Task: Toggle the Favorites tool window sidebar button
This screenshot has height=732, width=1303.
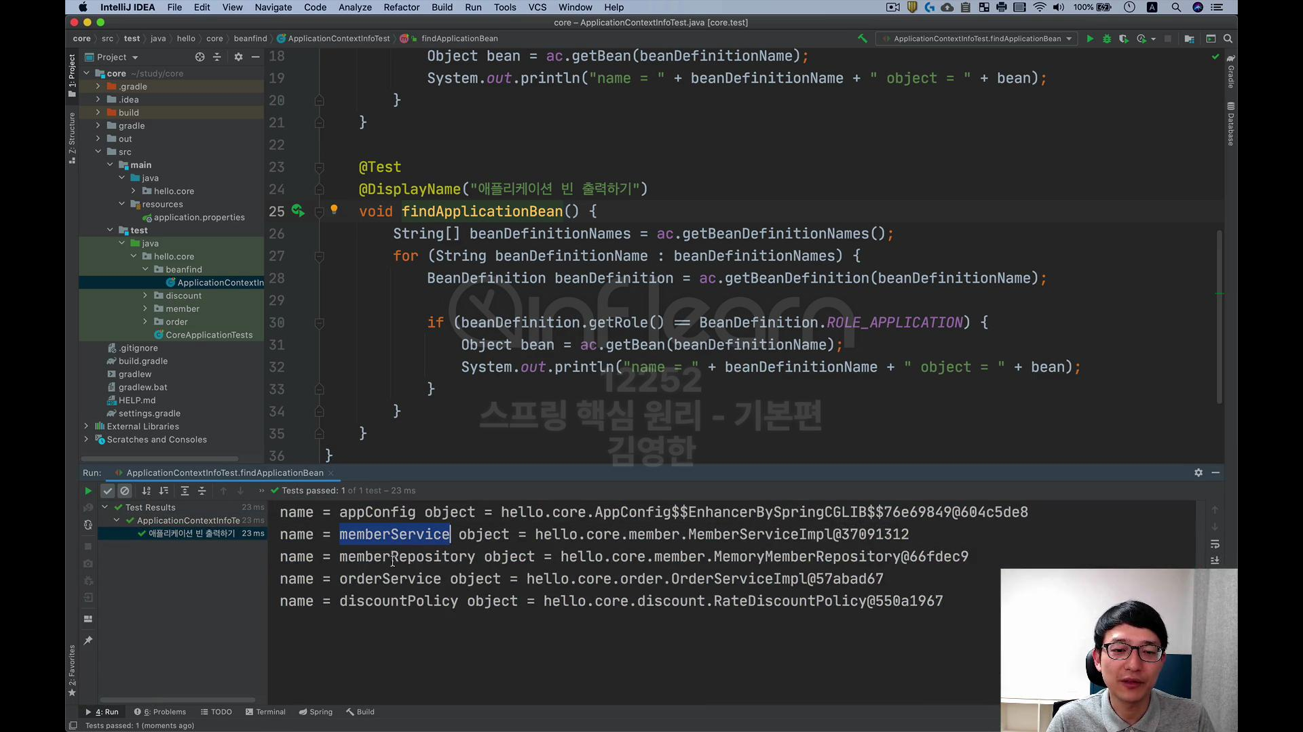Action: tap(72, 671)
